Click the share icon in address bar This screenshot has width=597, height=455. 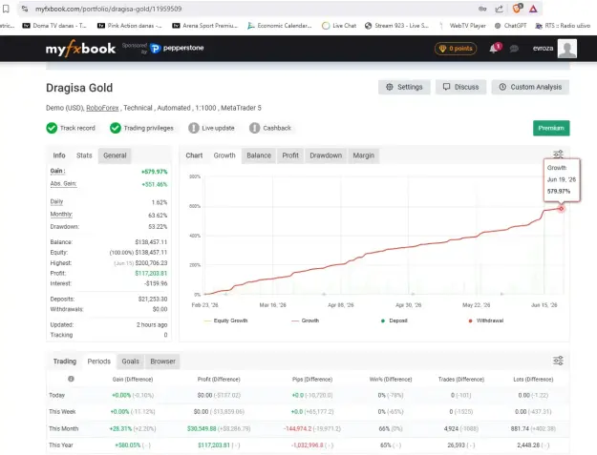(499, 9)
